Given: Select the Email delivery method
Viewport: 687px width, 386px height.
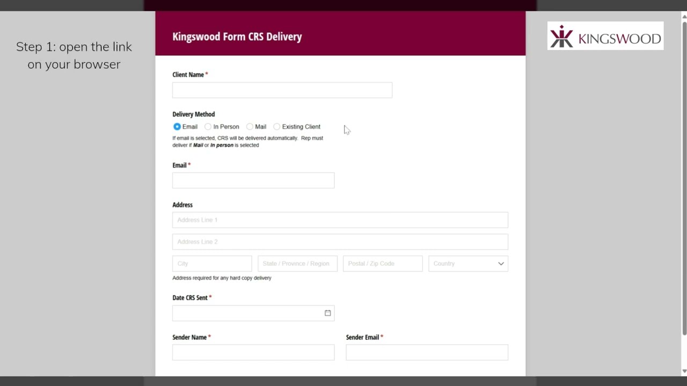Looking at the screenshot, I should coord(177,127).
